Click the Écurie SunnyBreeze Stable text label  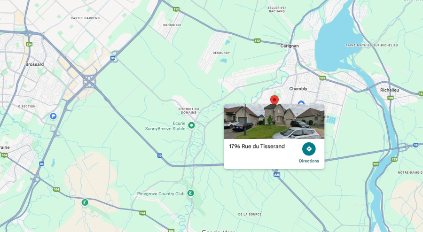click(165, 126)
